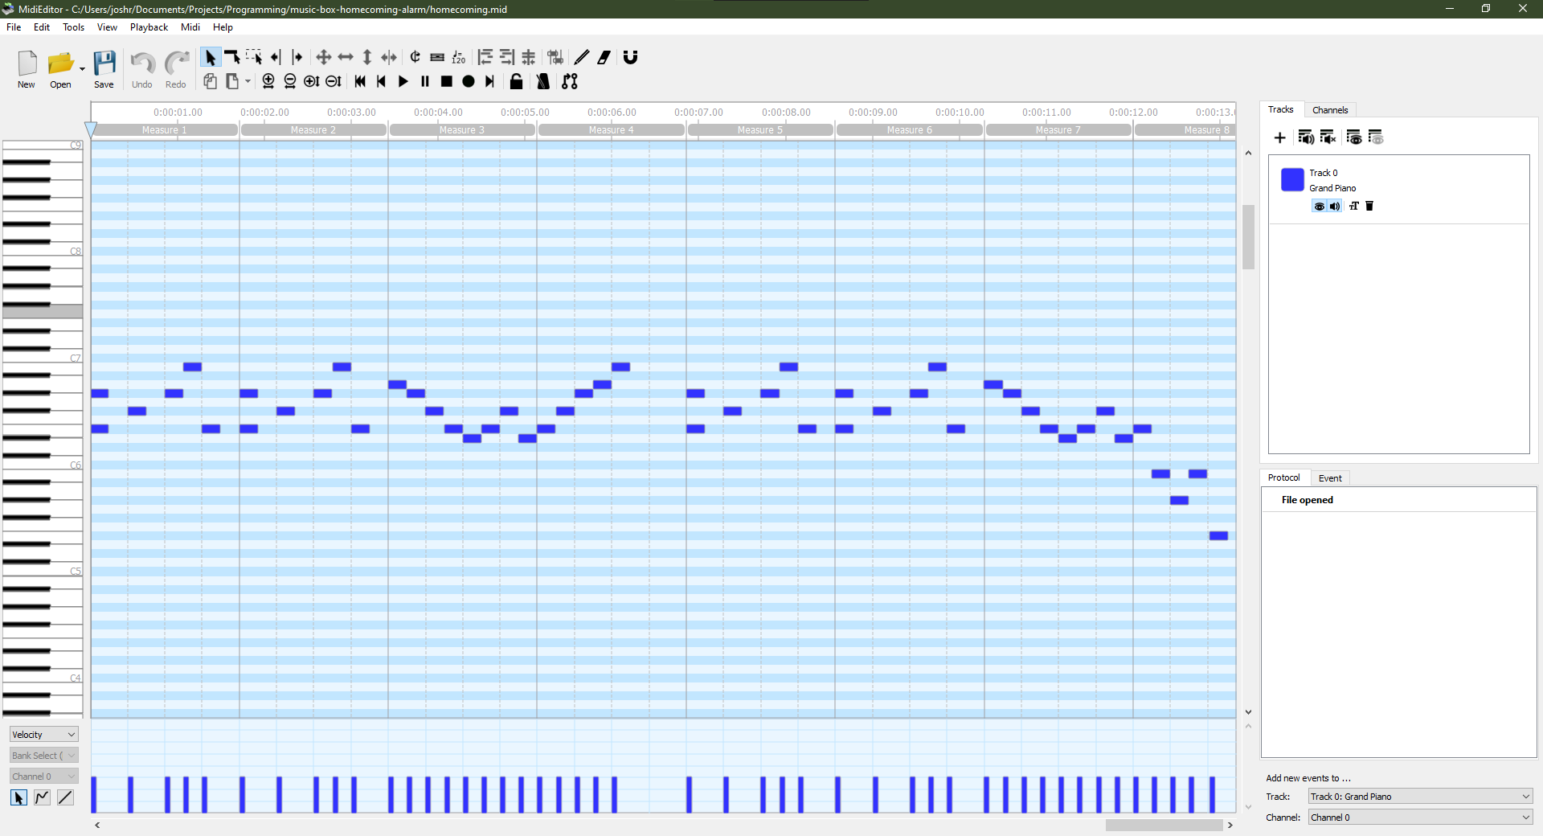This screenshot has width=1543, height=836.
Task: Select the eraser tool
Action: [x=604, y=57]
